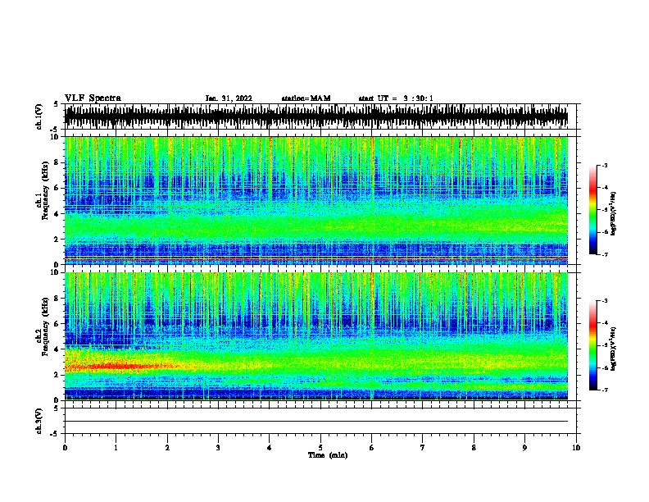Click the ch.2 color bar log(PSD) label
This screenshot has width=649, height=502.
click(613, 349)
